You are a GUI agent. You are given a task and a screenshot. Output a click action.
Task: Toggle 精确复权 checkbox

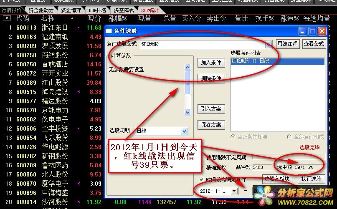point(202,167)
